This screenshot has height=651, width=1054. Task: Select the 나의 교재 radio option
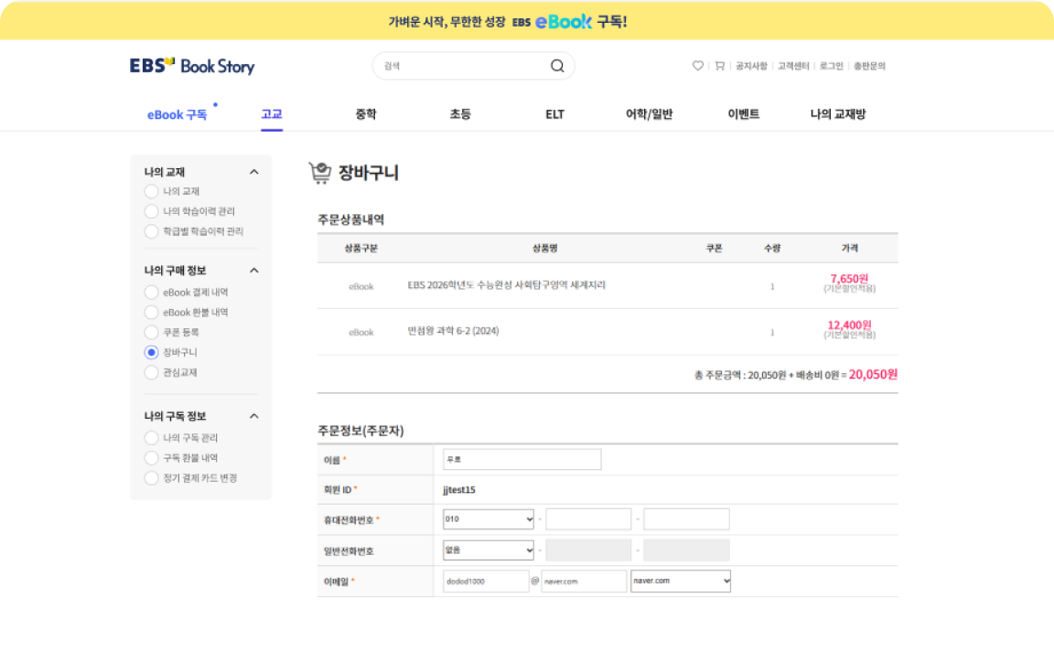pos(151,191)
